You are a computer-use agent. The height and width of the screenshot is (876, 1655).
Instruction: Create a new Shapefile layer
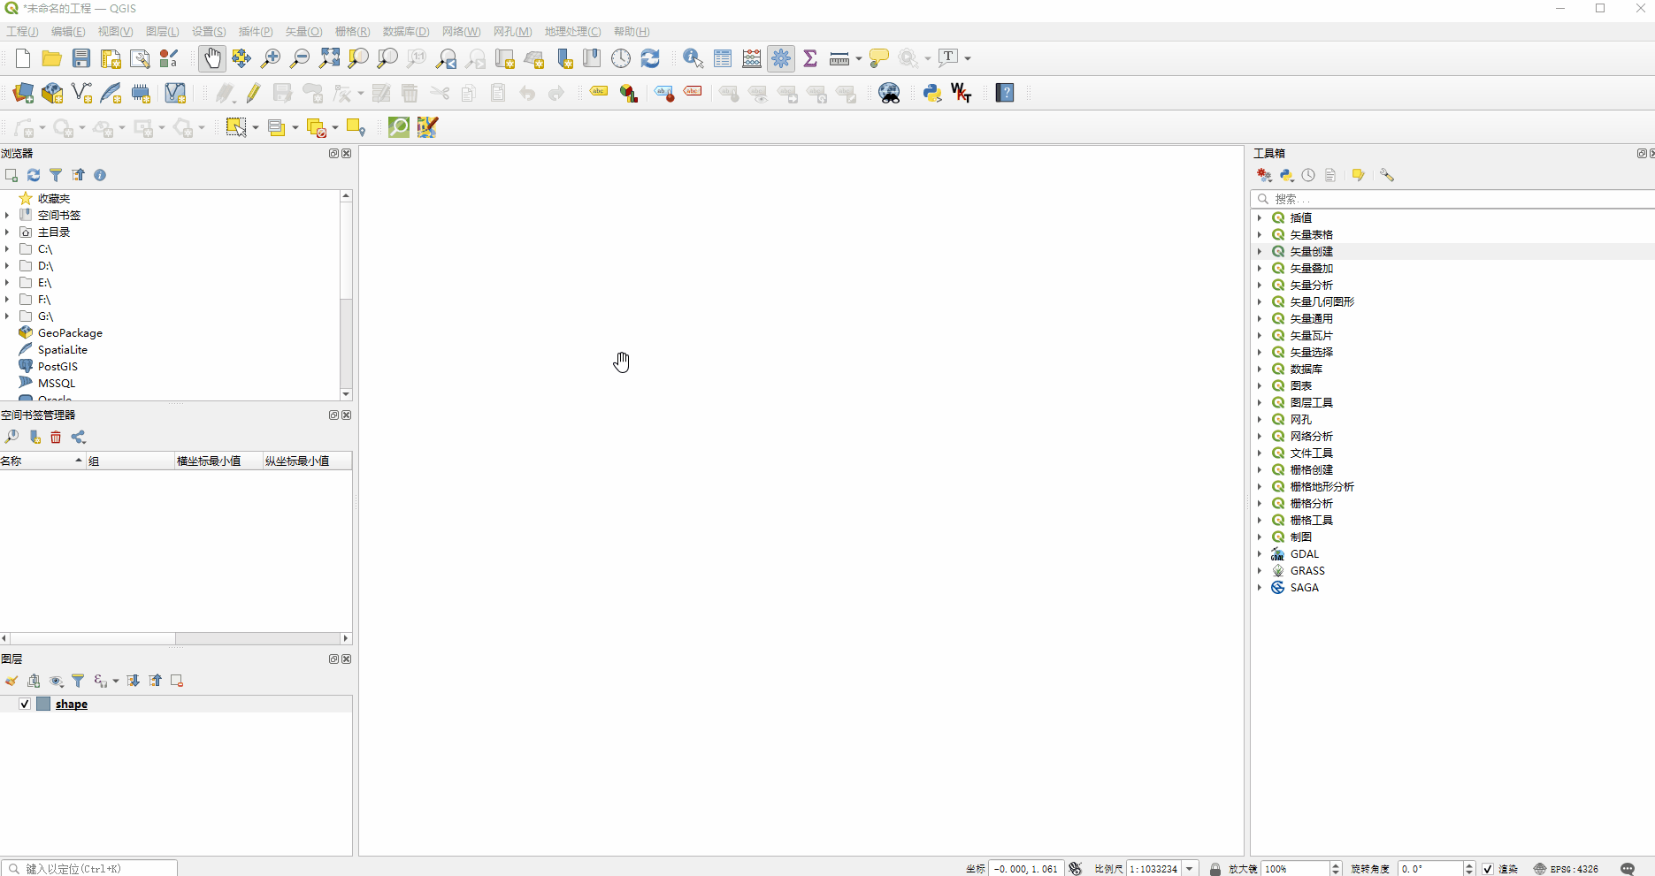(81, 93)
